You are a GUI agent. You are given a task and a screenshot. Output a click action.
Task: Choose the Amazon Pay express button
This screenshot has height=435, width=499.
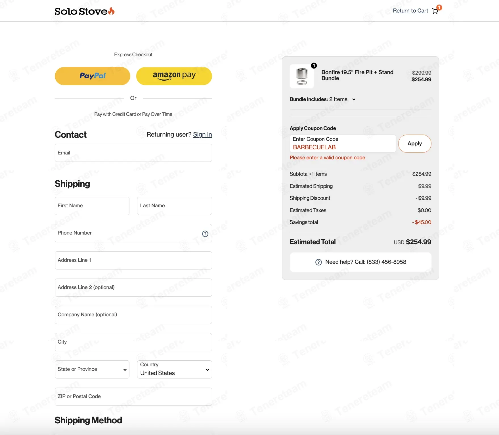click(174, 76)
